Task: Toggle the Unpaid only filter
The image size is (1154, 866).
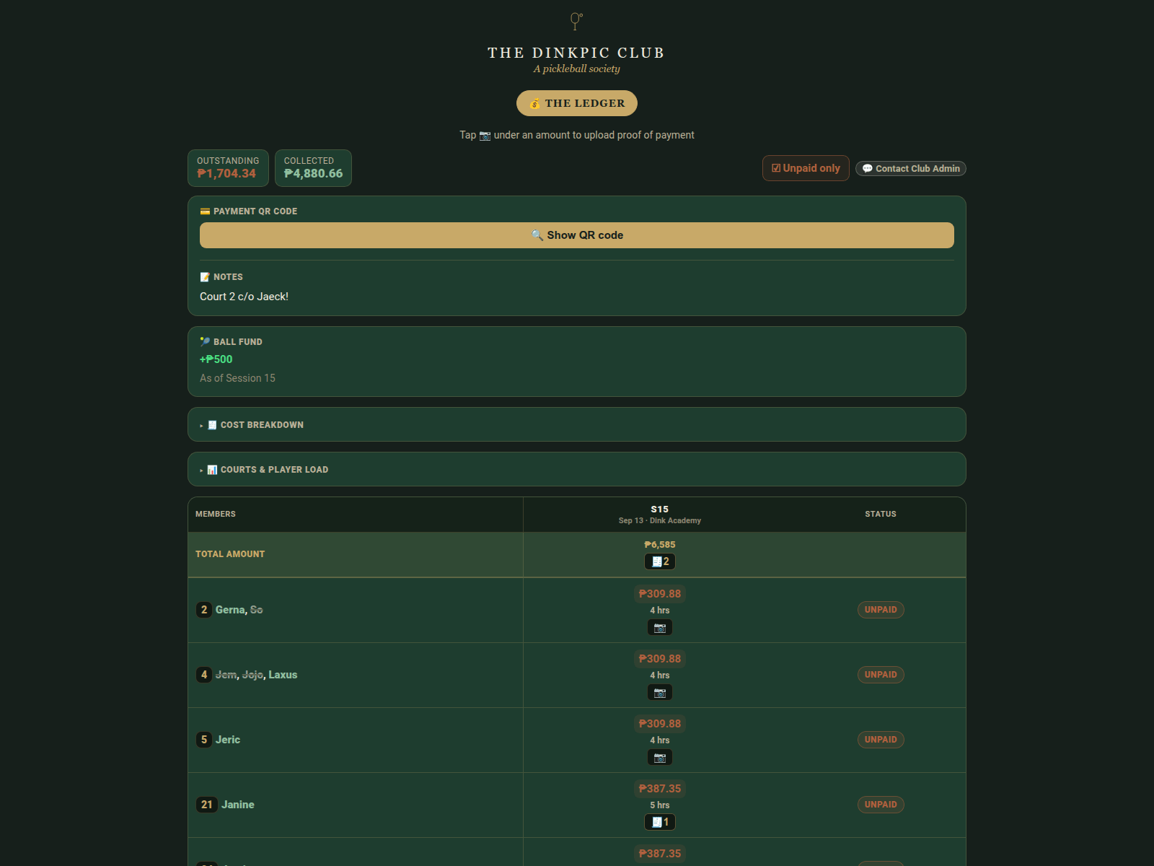Action: pyautogui.click(x=806, y=168)
